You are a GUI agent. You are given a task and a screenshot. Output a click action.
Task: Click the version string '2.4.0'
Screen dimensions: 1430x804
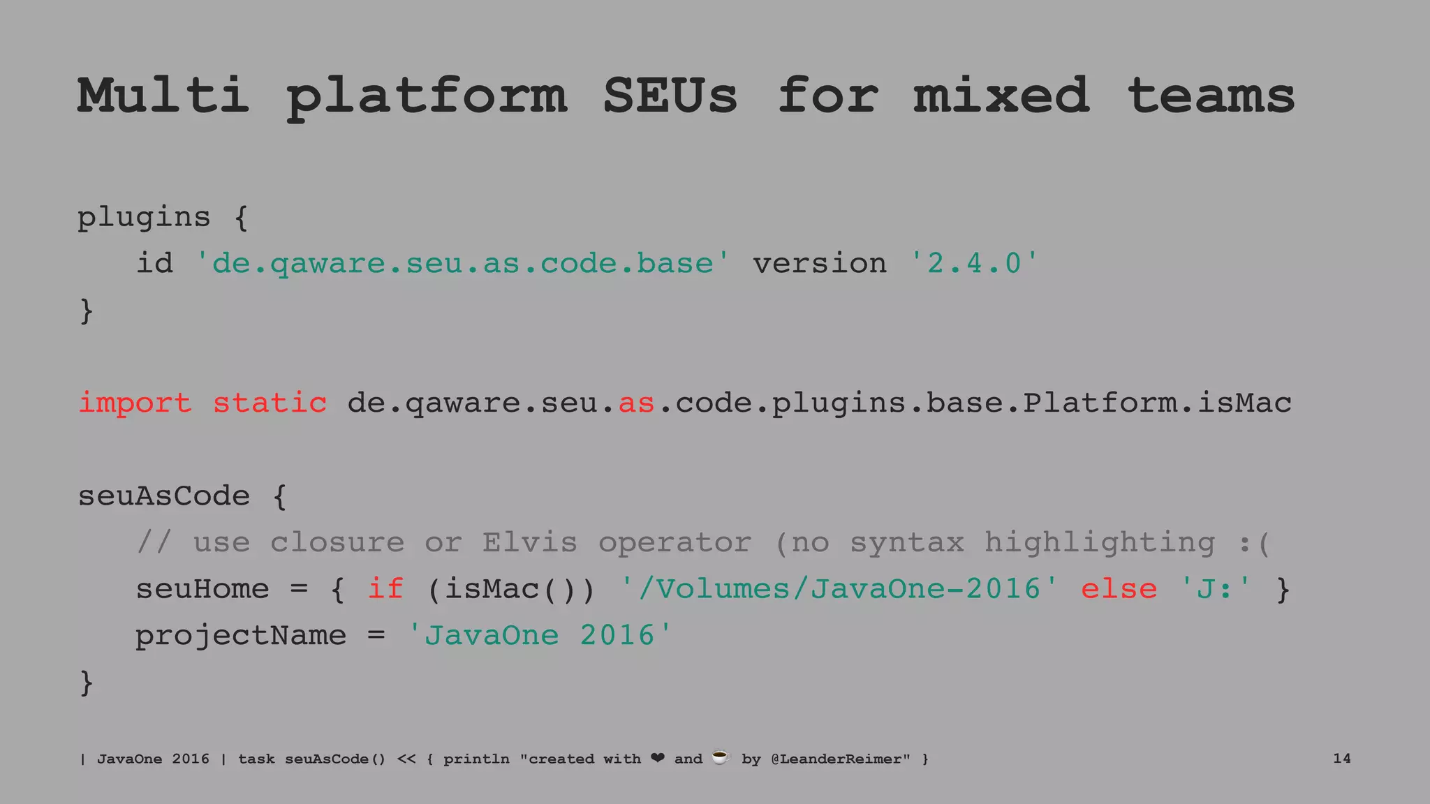[975, 264]
